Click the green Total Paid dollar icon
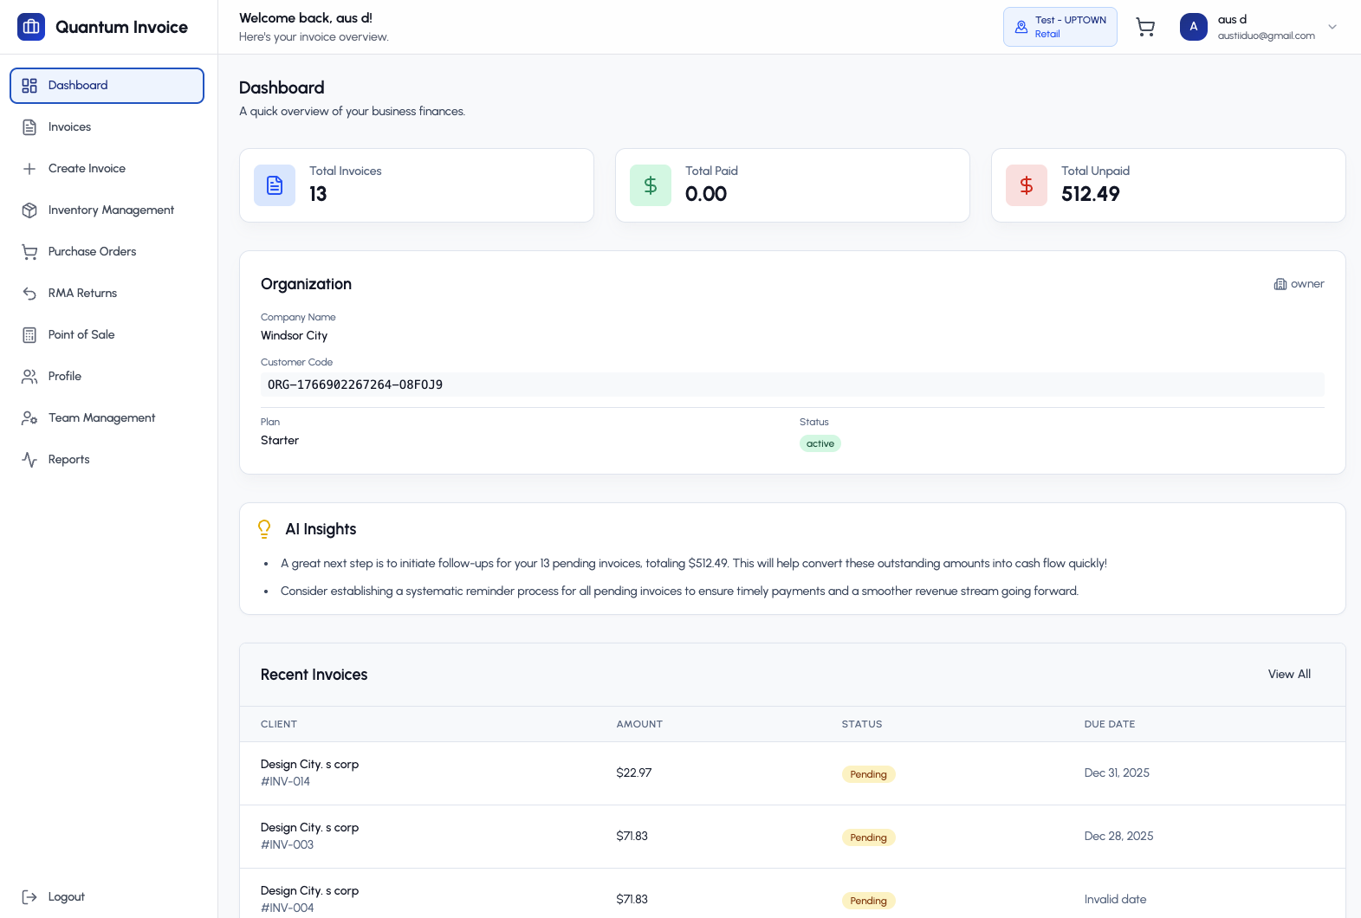 coord(651,185)
